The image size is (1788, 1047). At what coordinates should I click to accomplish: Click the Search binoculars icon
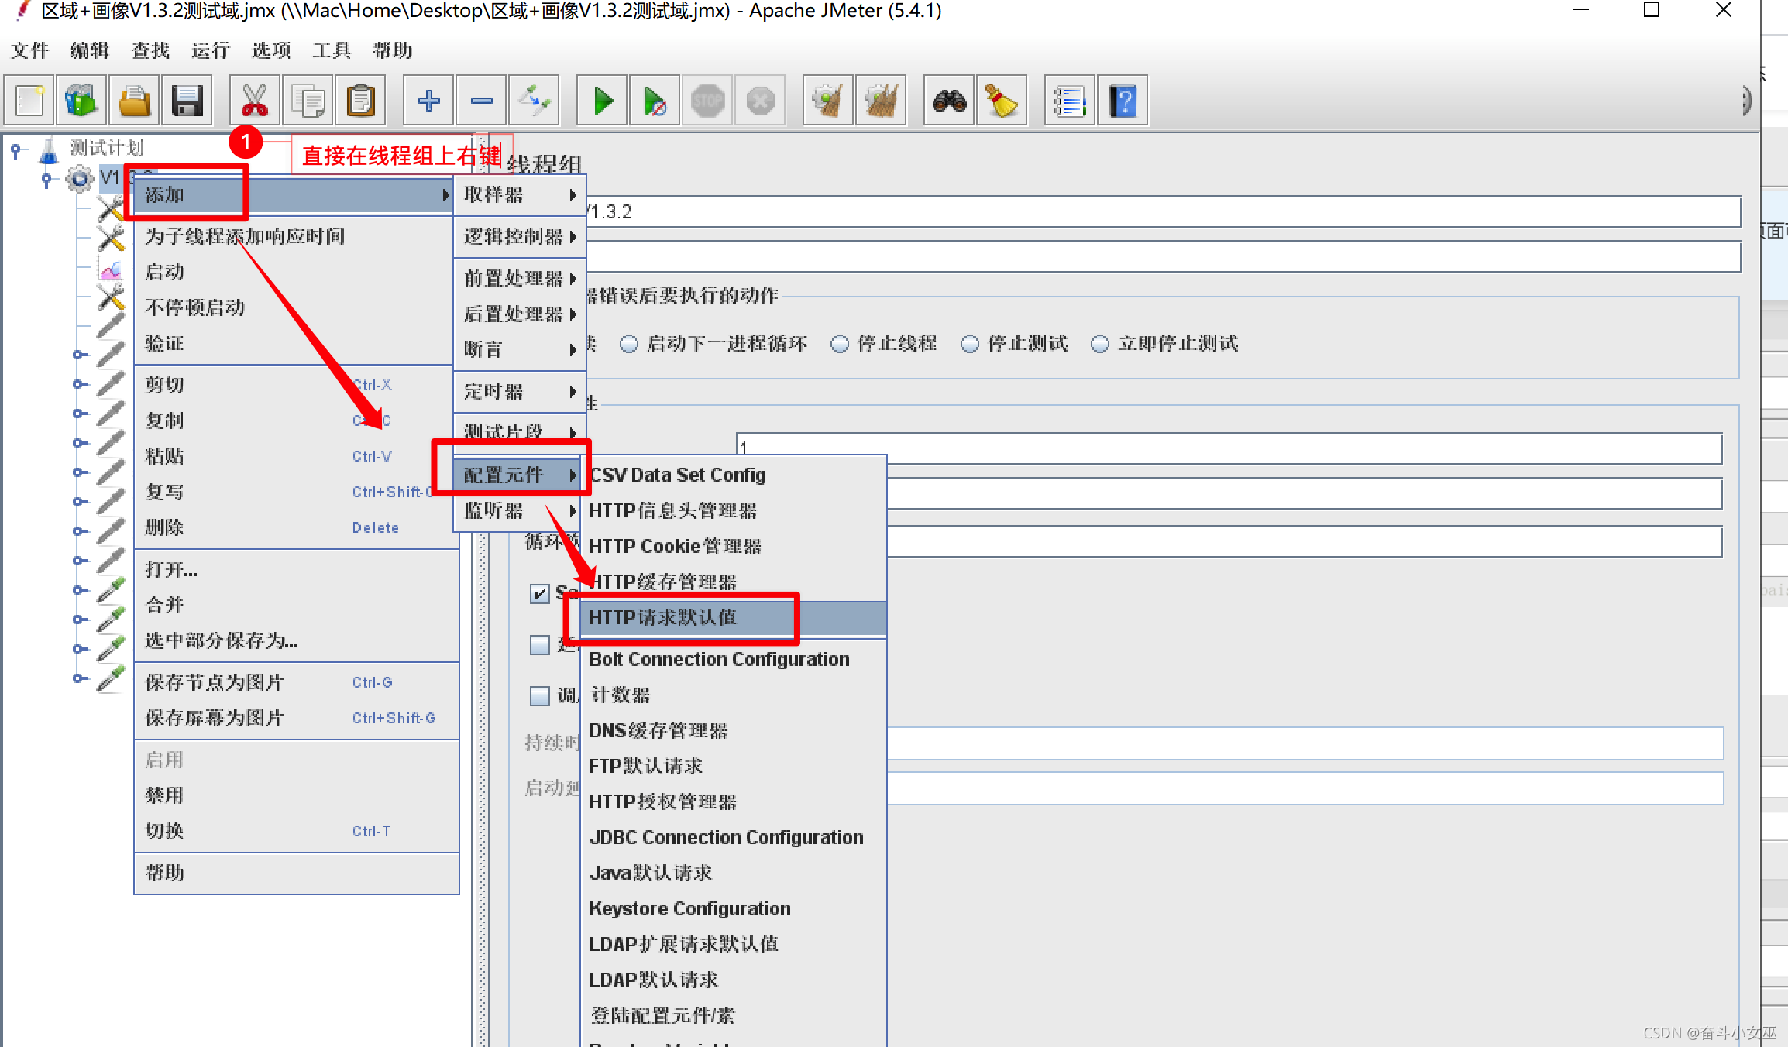(x=949, y=101)
